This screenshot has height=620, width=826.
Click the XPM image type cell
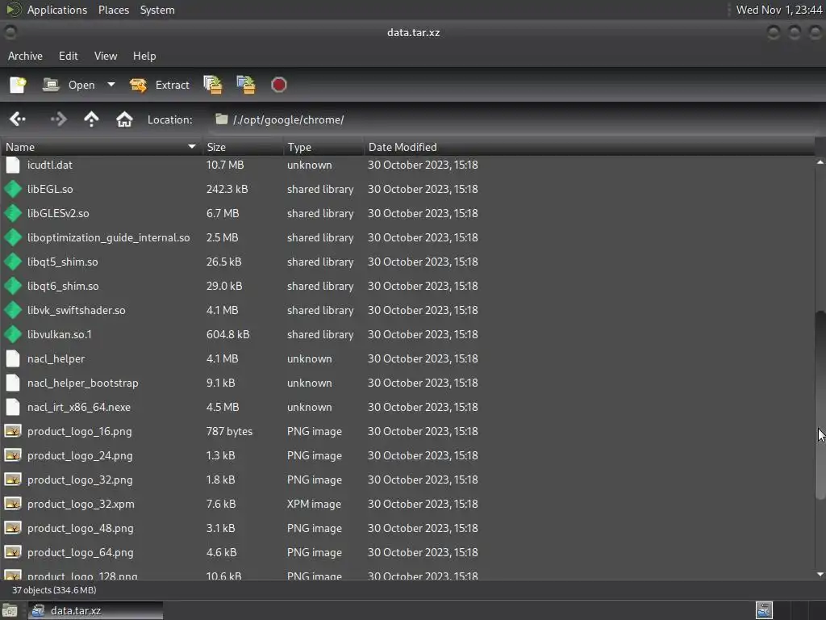tap(314, 504)
